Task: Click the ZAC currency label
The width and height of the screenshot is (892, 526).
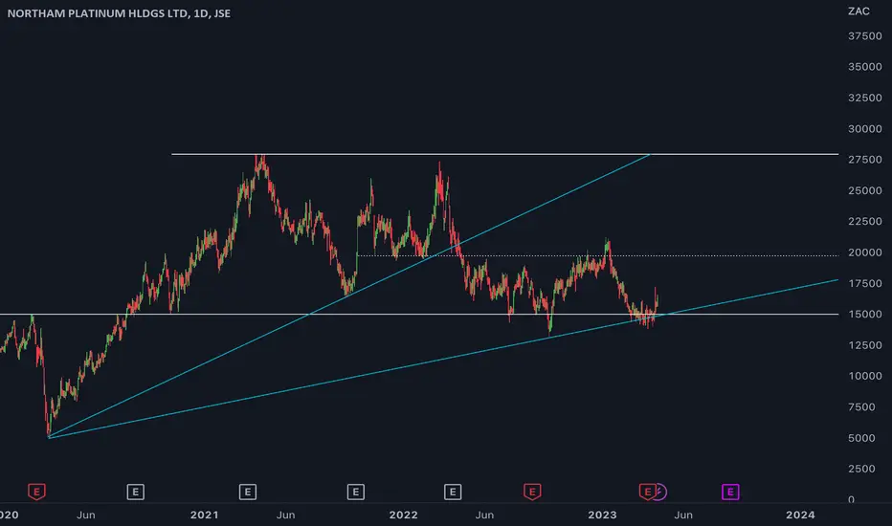Action: tap(859, 11)
